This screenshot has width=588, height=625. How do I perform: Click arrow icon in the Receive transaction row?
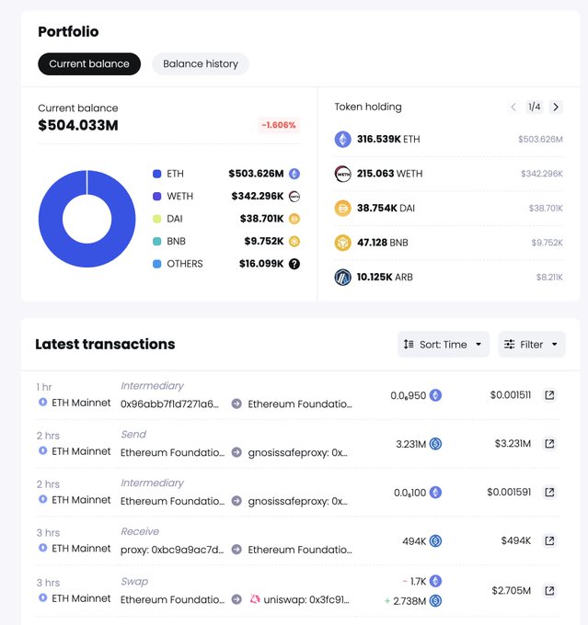[x=236, y=550]
